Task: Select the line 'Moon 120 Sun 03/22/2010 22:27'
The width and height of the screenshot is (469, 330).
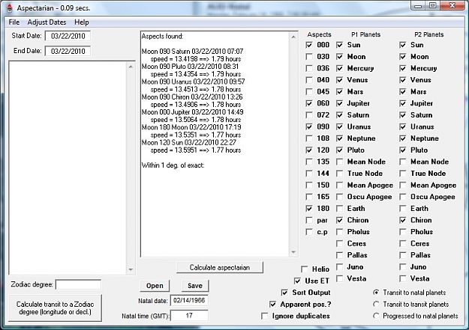Action: point(189,143)
